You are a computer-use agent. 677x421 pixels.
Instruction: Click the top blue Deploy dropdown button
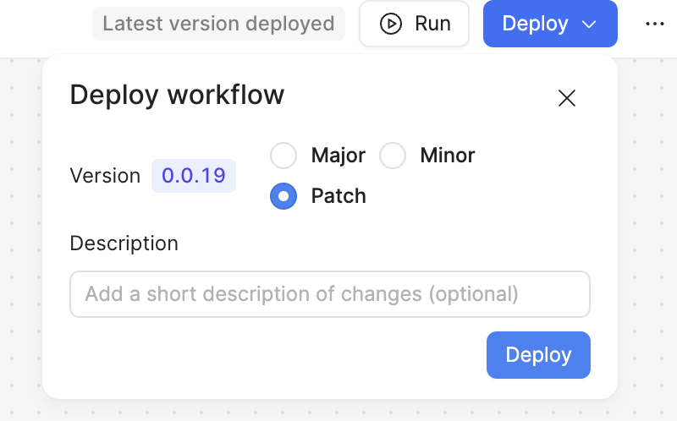coord(550,24)
